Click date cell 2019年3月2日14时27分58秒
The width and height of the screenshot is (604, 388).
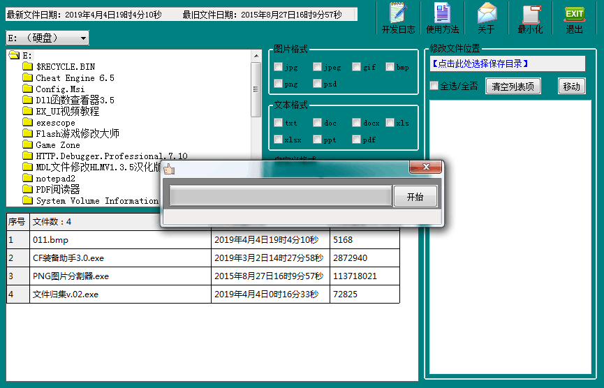[x=270, y=258]
